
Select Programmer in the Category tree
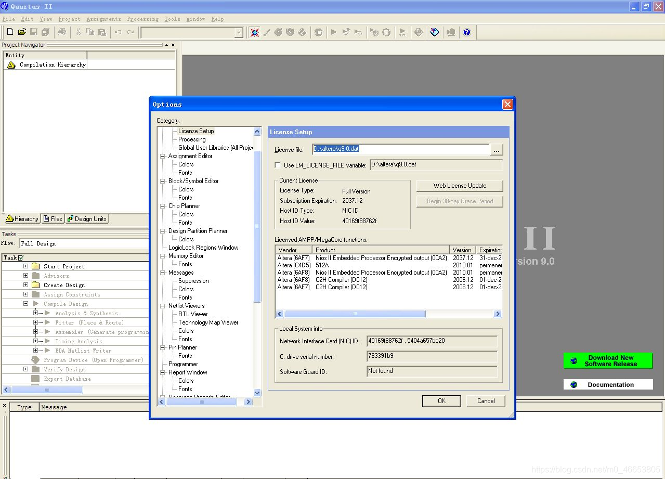[183, 364]
